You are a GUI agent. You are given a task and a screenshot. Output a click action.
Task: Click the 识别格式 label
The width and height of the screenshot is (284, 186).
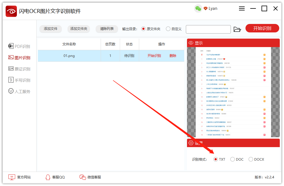pyautogui.click(x=199, y=160)
